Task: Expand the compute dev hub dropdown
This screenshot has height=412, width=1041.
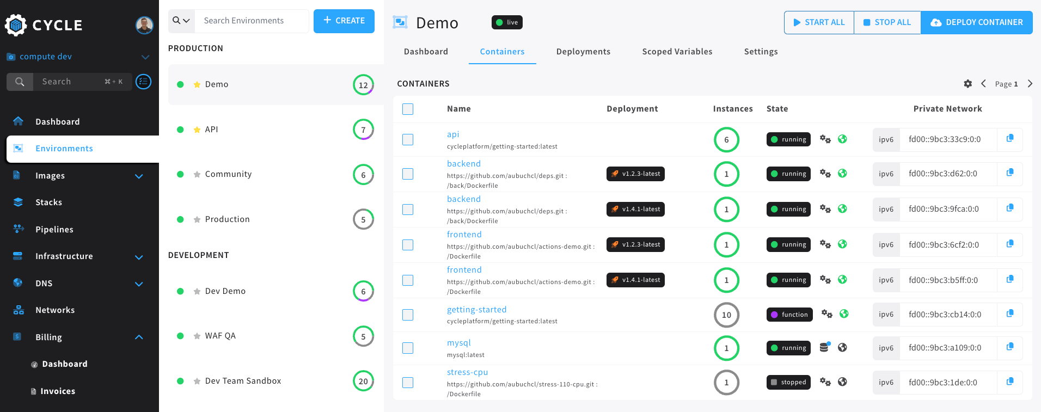Action: [145, 57]
